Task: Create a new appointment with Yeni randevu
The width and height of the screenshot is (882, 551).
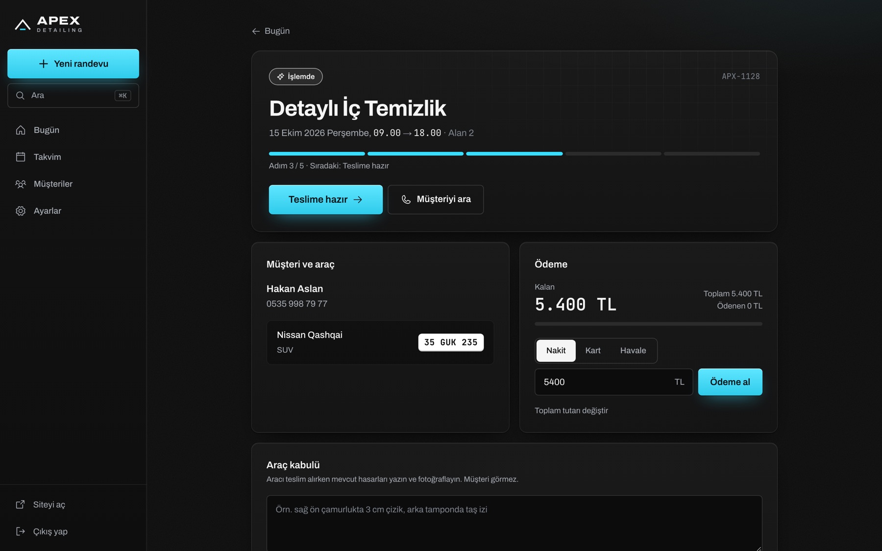Action: [x=73, y=64]
